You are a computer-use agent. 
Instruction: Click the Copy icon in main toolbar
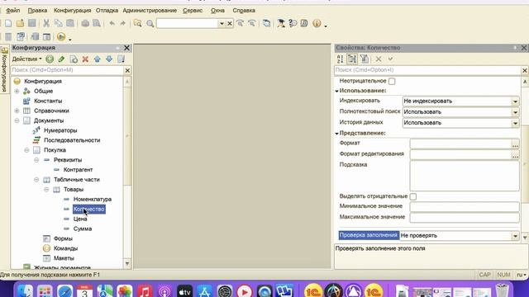59,23
